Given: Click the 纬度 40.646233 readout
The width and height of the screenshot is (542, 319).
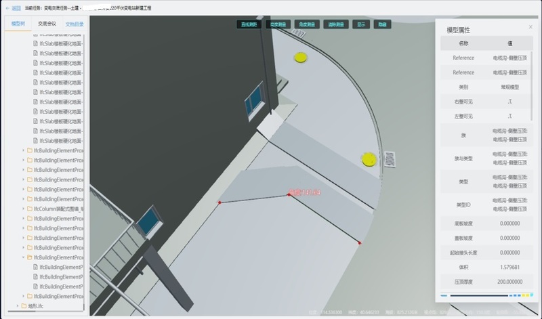Looking at the screenshot, I should tap(364, 312).
